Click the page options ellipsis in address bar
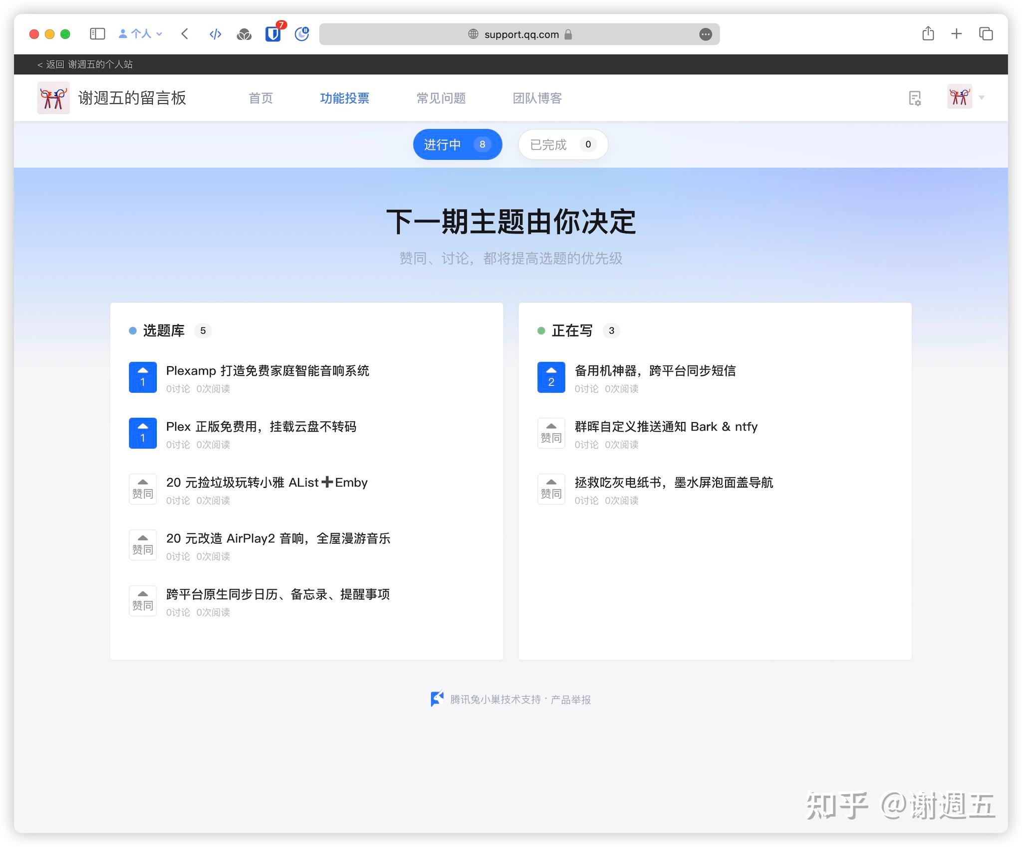1022x847 pixels. point(705,34)
